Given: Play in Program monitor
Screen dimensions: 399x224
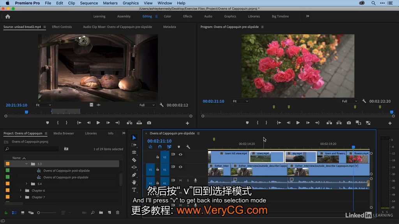Looking at the screenshot, I should tap(298, 123).
